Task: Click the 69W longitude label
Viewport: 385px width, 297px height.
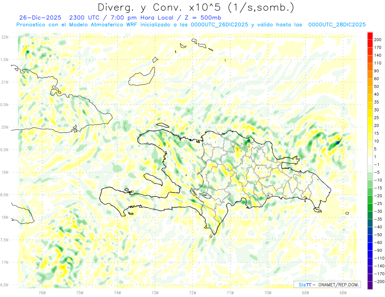Action: click(305, 292)
